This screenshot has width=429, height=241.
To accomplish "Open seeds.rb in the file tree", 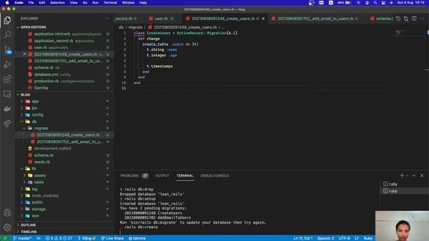I will tap(64, 162).
